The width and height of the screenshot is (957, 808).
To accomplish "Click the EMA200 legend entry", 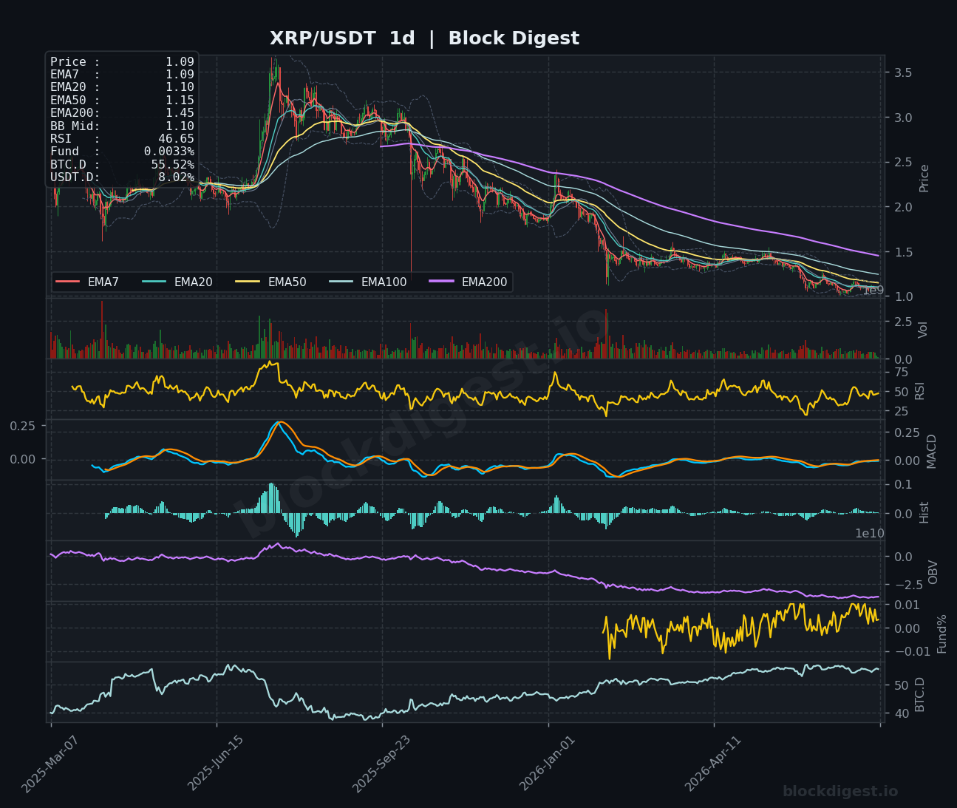I will click(469, 282).
